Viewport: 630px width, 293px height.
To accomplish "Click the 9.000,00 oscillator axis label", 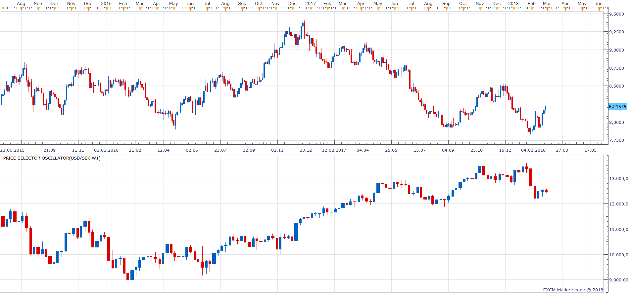I will click(619, 280).
